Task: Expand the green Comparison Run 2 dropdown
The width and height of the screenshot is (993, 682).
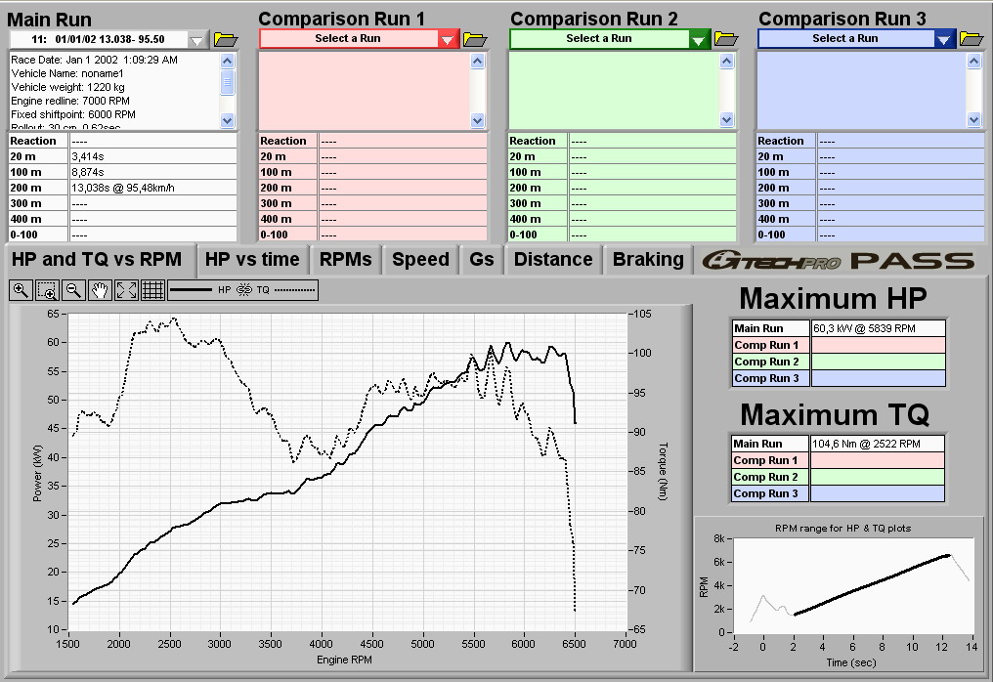Action: (x=698, y=40)
